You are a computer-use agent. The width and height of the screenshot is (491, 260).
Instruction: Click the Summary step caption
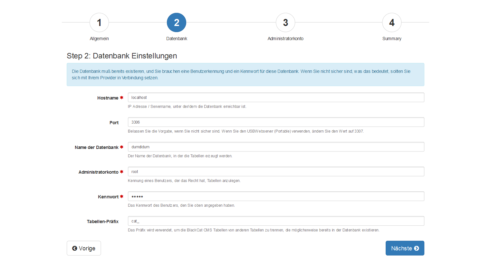392,39
